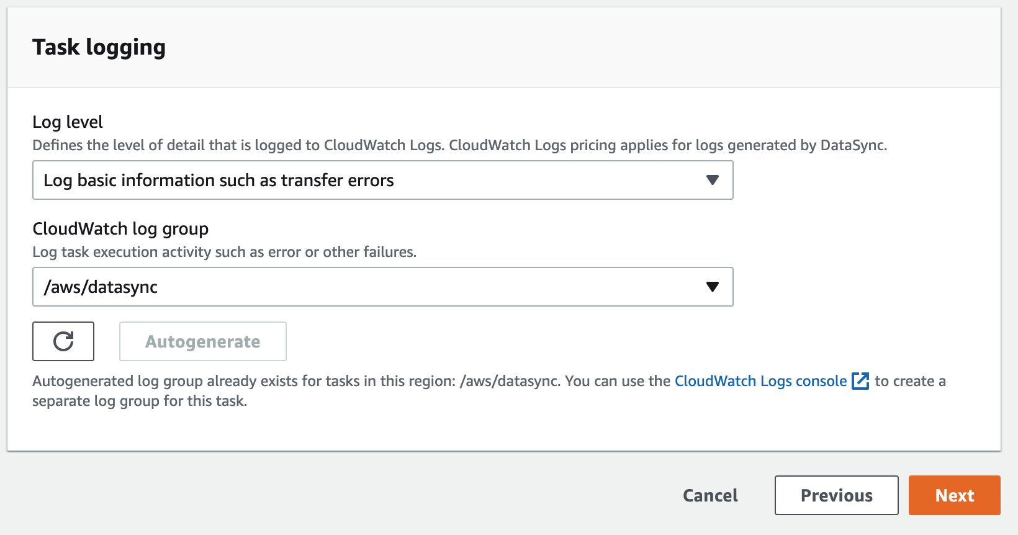
Task: Open the 'Log basic information' selection box
Action: coord(372,180)
